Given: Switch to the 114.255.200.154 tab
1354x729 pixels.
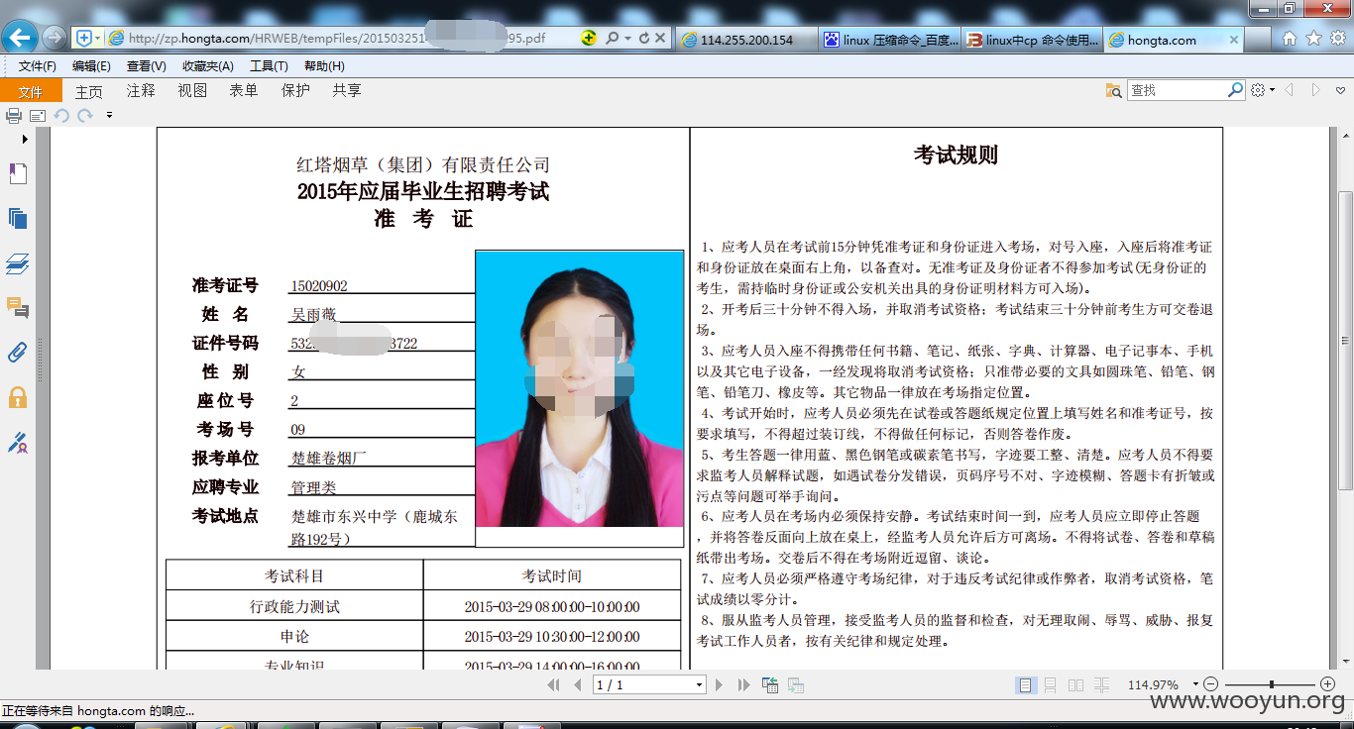Looking at the screenshot, I should tap(747, 40).
